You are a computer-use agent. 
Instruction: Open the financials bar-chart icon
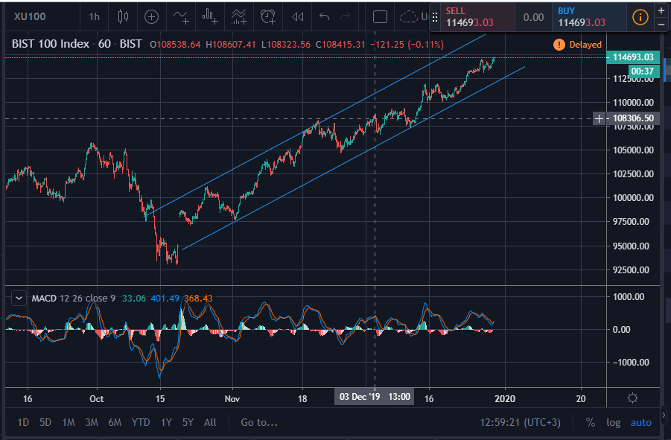click(x=210, y=16)
